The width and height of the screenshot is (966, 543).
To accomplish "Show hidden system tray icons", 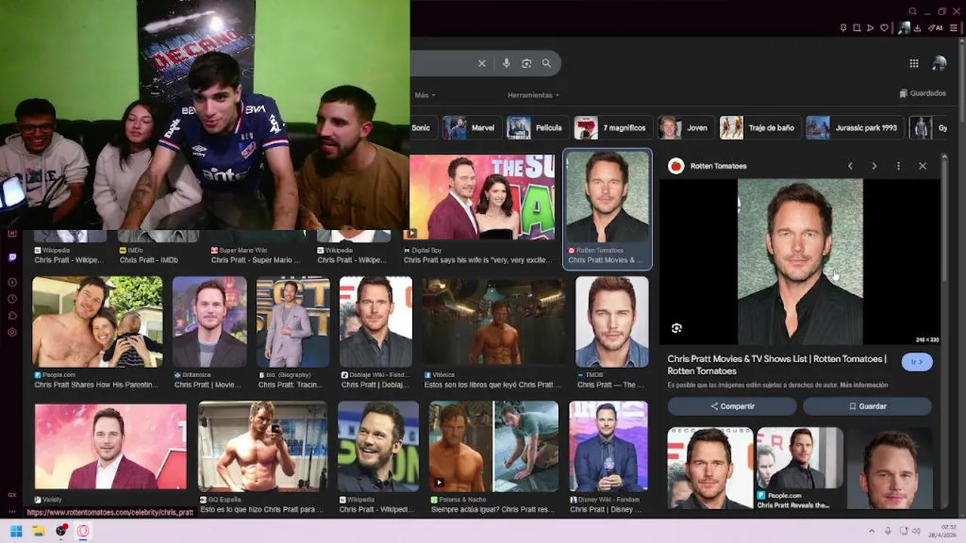I will pos(872,531).
